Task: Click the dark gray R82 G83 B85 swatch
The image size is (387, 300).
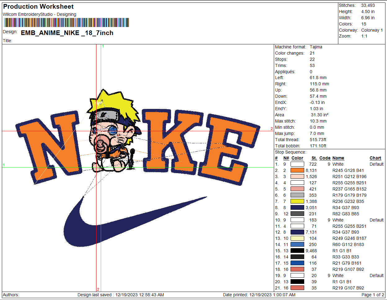Action: click(297, 214)
